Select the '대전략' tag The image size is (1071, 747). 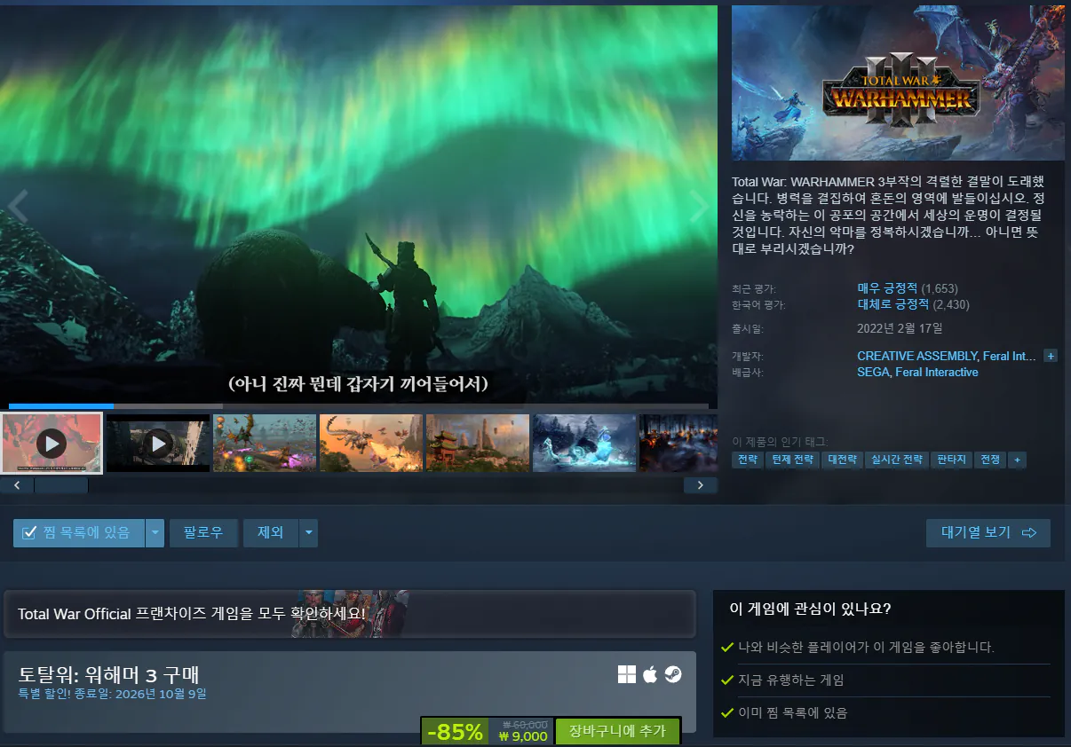point(842,460)
